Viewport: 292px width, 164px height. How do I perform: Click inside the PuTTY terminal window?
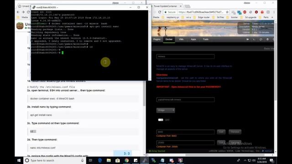pyautogui.click(x=89, y=45)
